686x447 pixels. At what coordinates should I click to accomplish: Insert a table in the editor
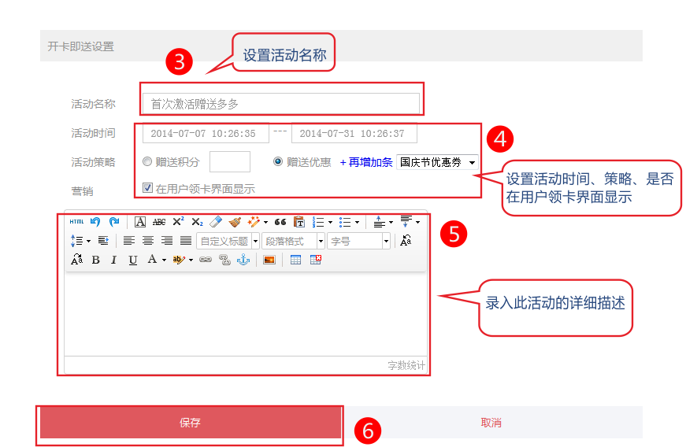click(x=296, y=260)
